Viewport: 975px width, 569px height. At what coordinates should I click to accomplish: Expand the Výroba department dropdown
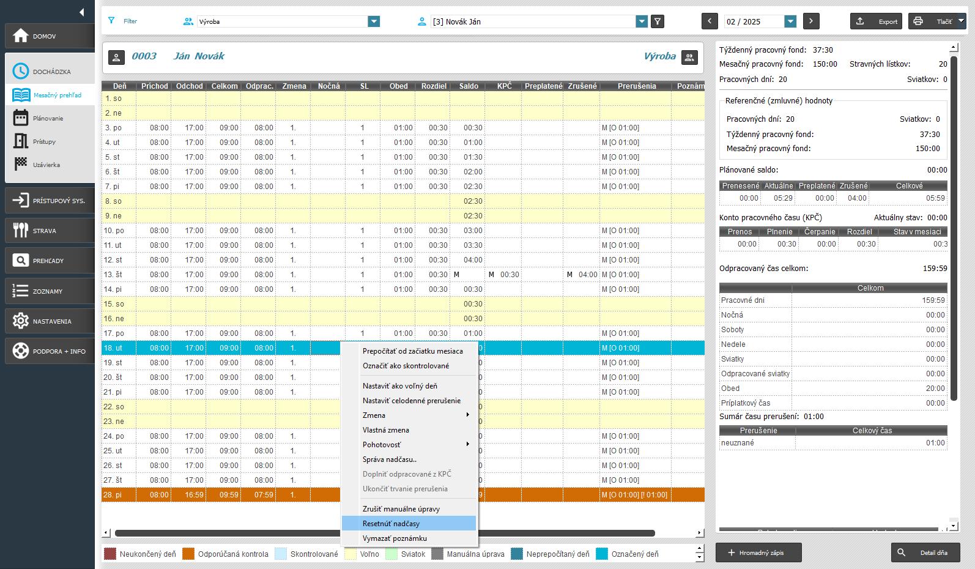click(x=374, y=21)
